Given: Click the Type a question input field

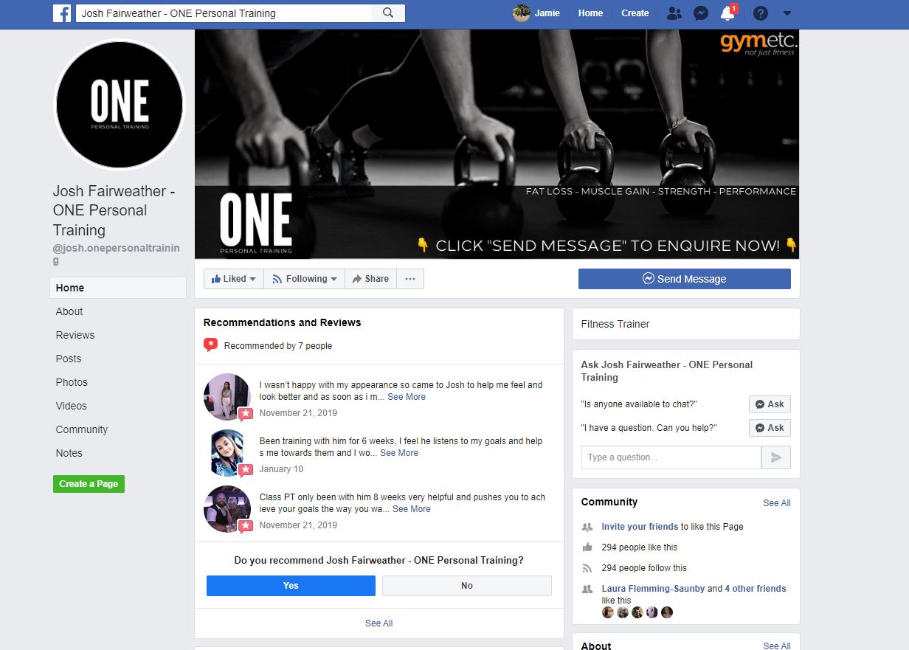Looking at the screenshot, I should pyautogui.click(x=671, y=457).
